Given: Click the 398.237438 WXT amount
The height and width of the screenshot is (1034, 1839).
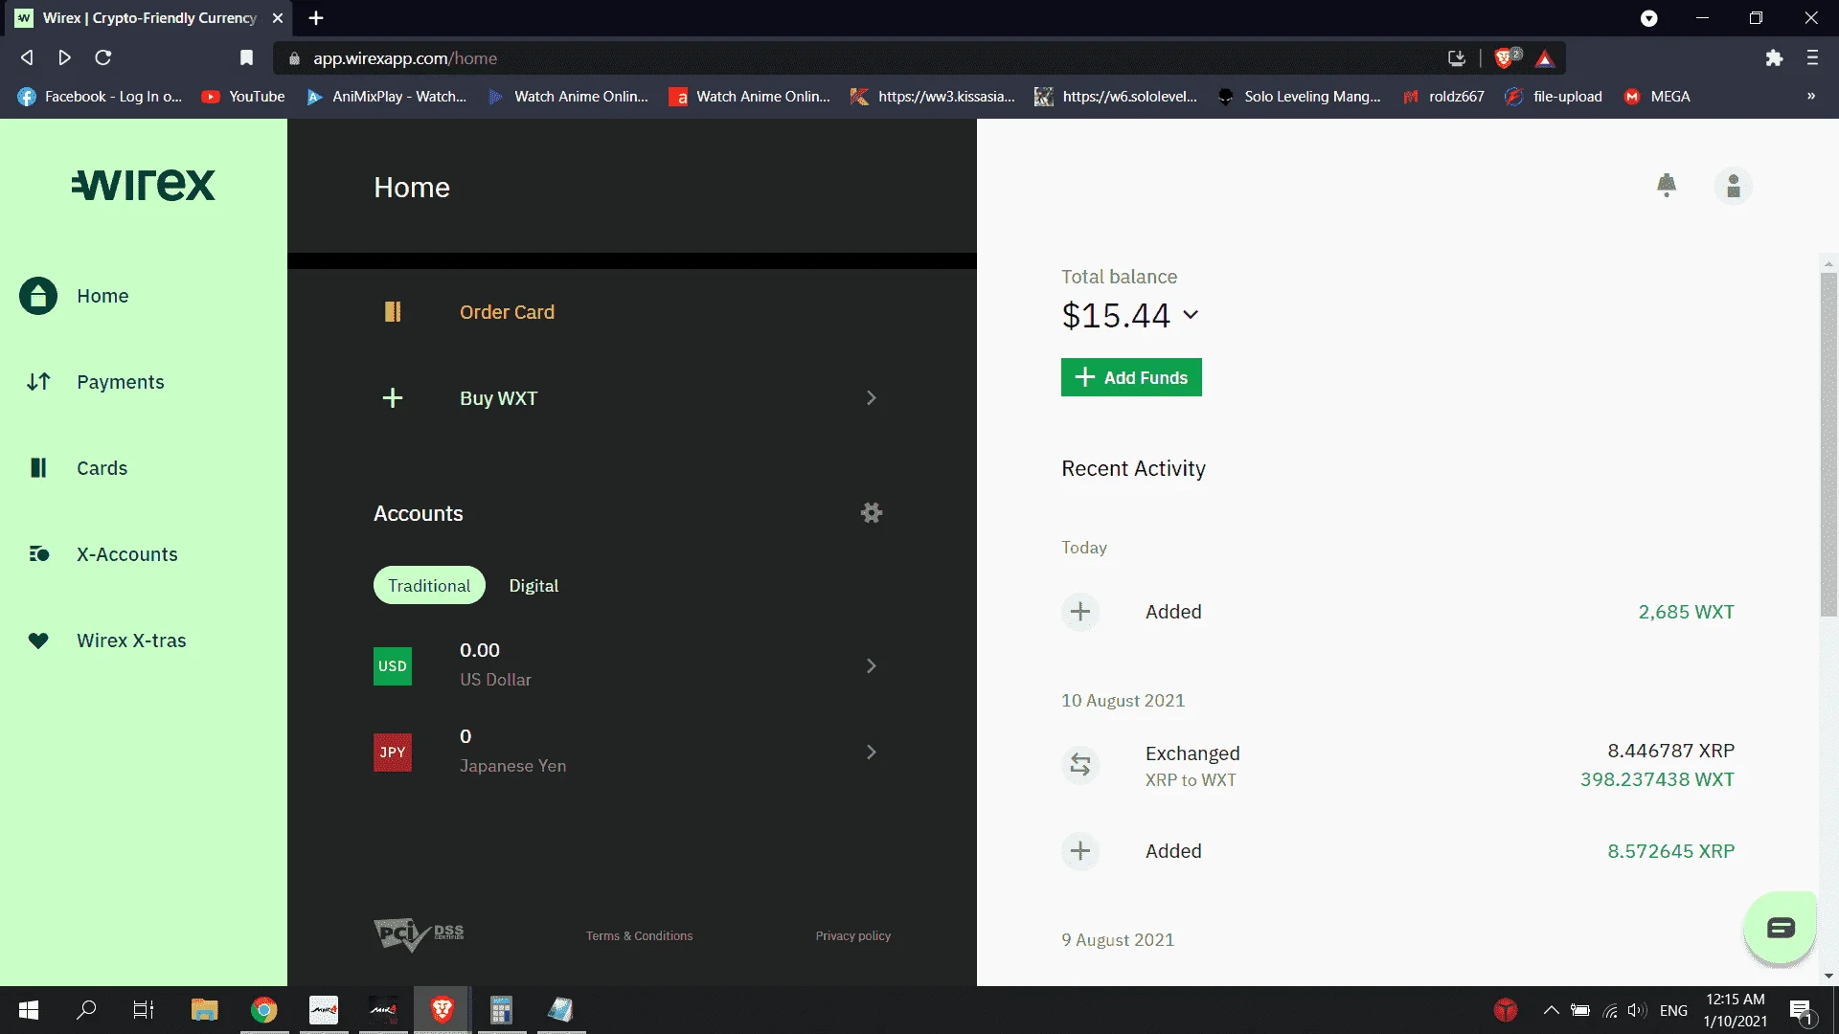Looking at the screenshot, I should (1657, 779).
